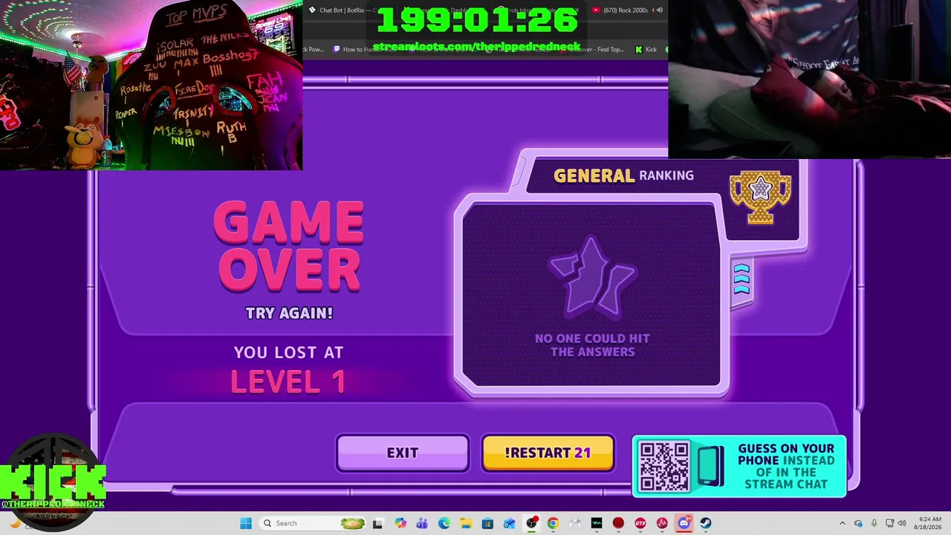
Task: Open the General Ranking trophy icon
Action: click(760, 197)
